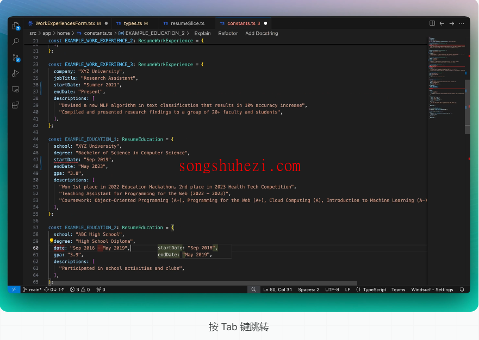Open the Search view in the activity bar
The height and width of the screenshot is (340, 479).
pos(16,41)
